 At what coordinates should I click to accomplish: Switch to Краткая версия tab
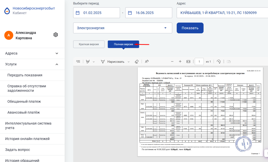pos(89,44)
